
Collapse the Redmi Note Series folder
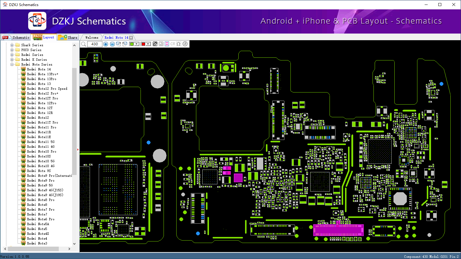[12, 64]
